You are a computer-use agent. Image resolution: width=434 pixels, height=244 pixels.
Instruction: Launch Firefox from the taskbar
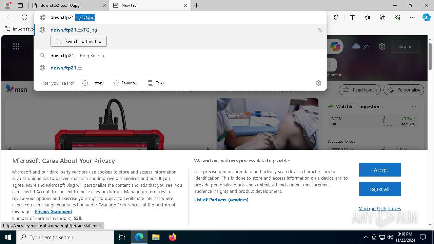pos(172,237)
